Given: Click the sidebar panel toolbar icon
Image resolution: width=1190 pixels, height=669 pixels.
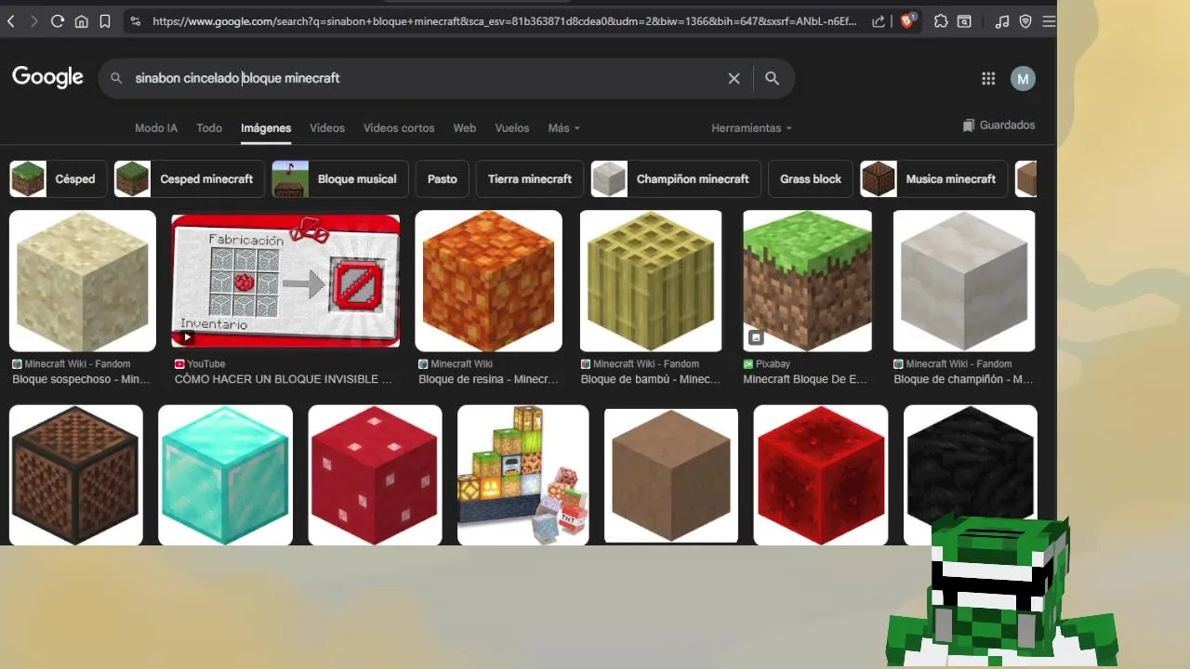Looking at the screenshot, I should pyautogui.click(x=965, y=21).
